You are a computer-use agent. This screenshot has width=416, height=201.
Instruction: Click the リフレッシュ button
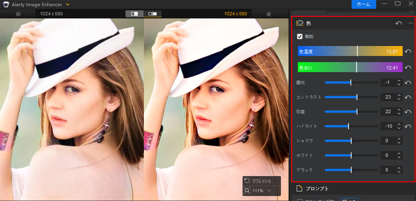coord(262,181)
